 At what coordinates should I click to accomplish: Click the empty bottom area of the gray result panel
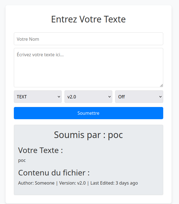tap(89, 191)
